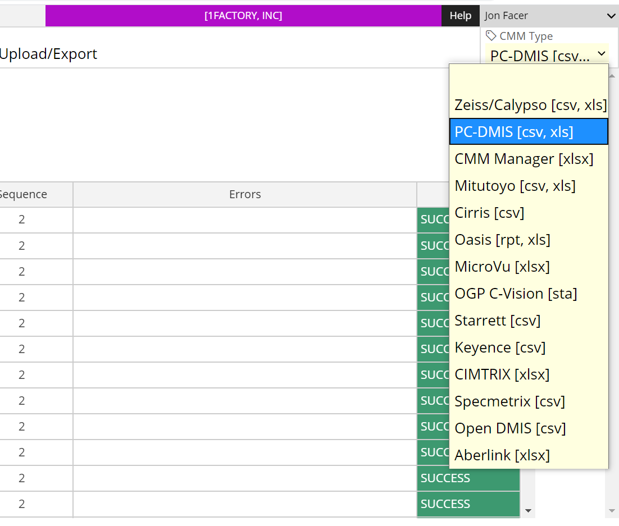Click the Errors column header

pyautogui.click(x=245, y=195)
